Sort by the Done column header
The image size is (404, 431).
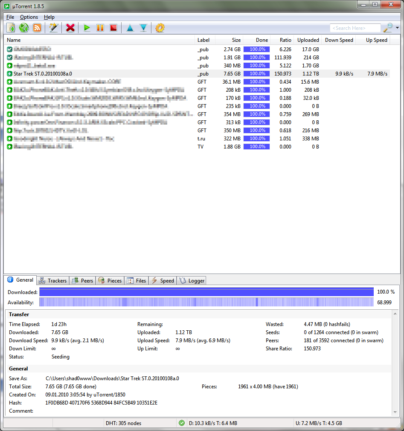[x=257, y=40]
